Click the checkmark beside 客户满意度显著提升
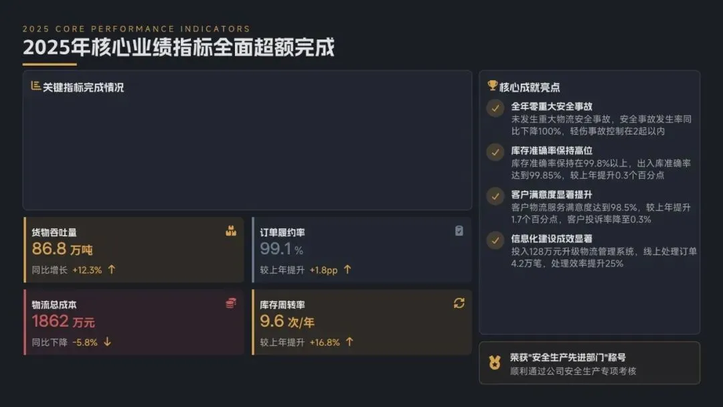This screenshot has height=407, width=723. 495,196
